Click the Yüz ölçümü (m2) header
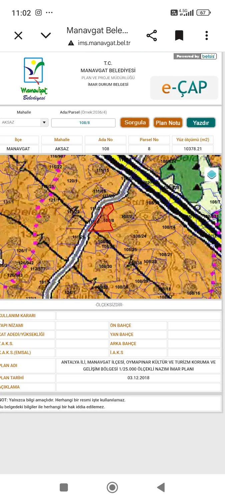The width and height of the screenshot is (225, 501). pyautogui.click(x=193, y=140)
